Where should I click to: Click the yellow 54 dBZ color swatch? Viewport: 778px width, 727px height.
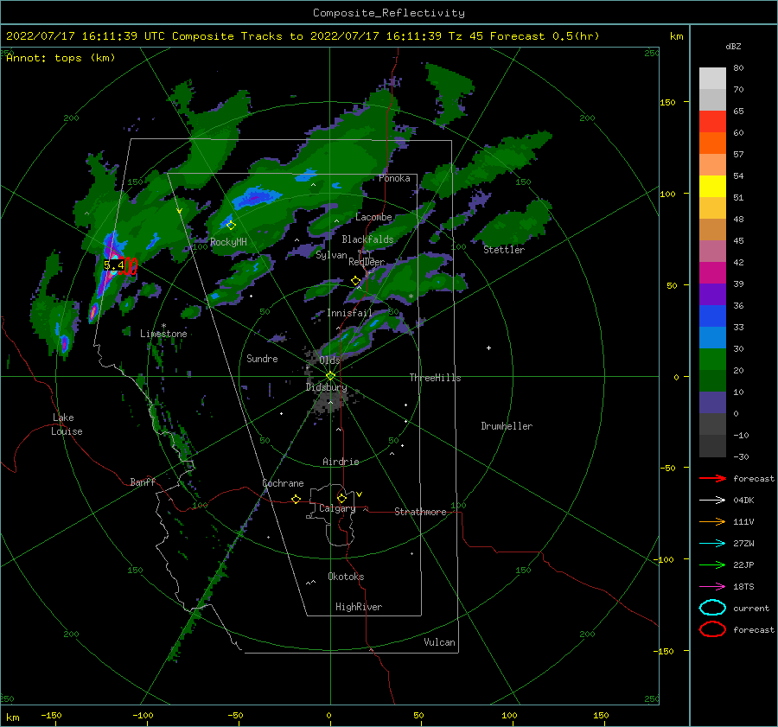pyautogui.click(x=712, y=186)
